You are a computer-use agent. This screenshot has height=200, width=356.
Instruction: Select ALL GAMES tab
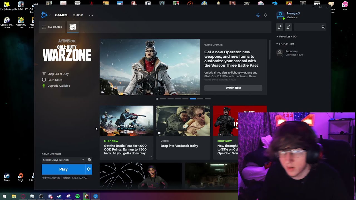pos(52,27)
